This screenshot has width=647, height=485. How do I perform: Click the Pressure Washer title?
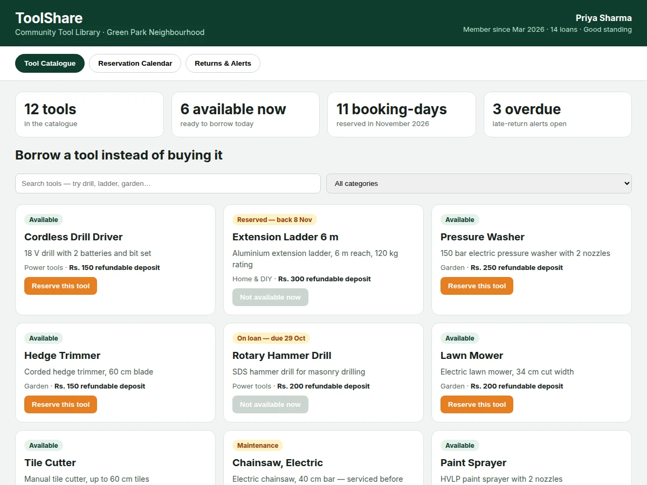pos(483,237)
